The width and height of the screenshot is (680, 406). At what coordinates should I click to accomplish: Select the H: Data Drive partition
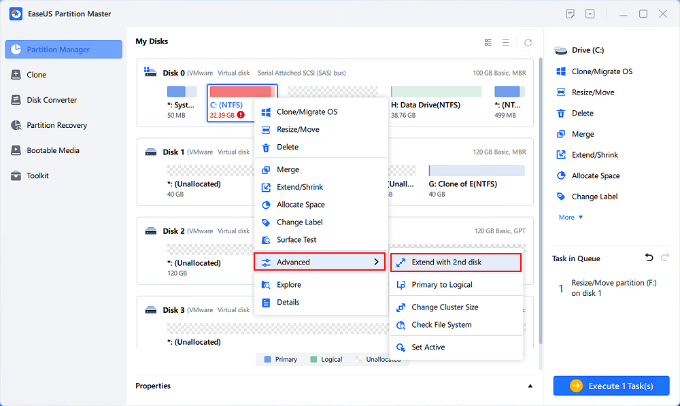[436, 92]
